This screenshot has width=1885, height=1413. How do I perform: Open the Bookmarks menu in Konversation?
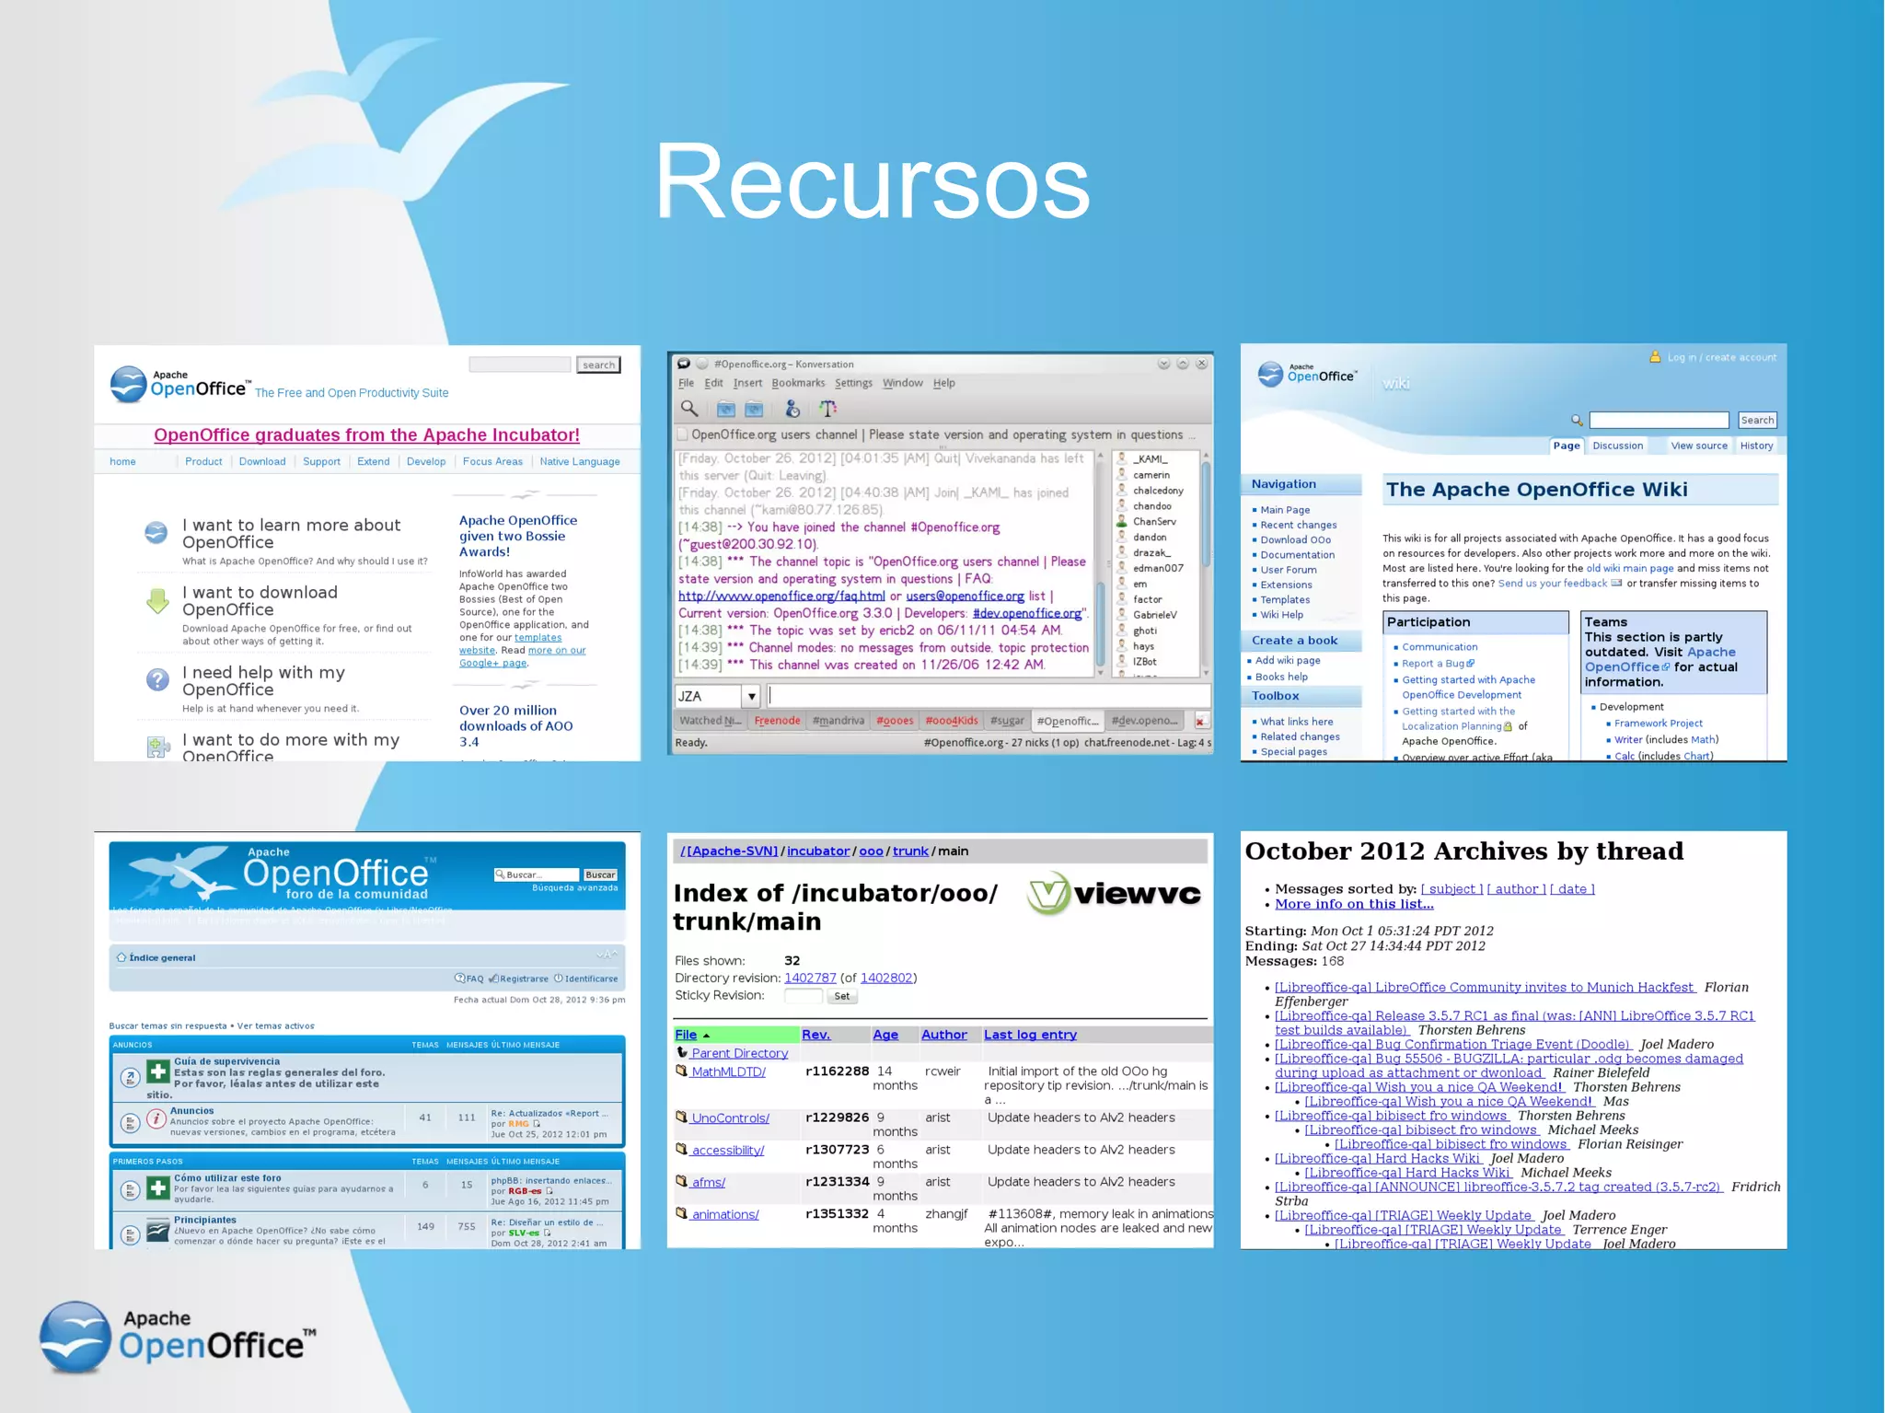click(x=798, y=383)
